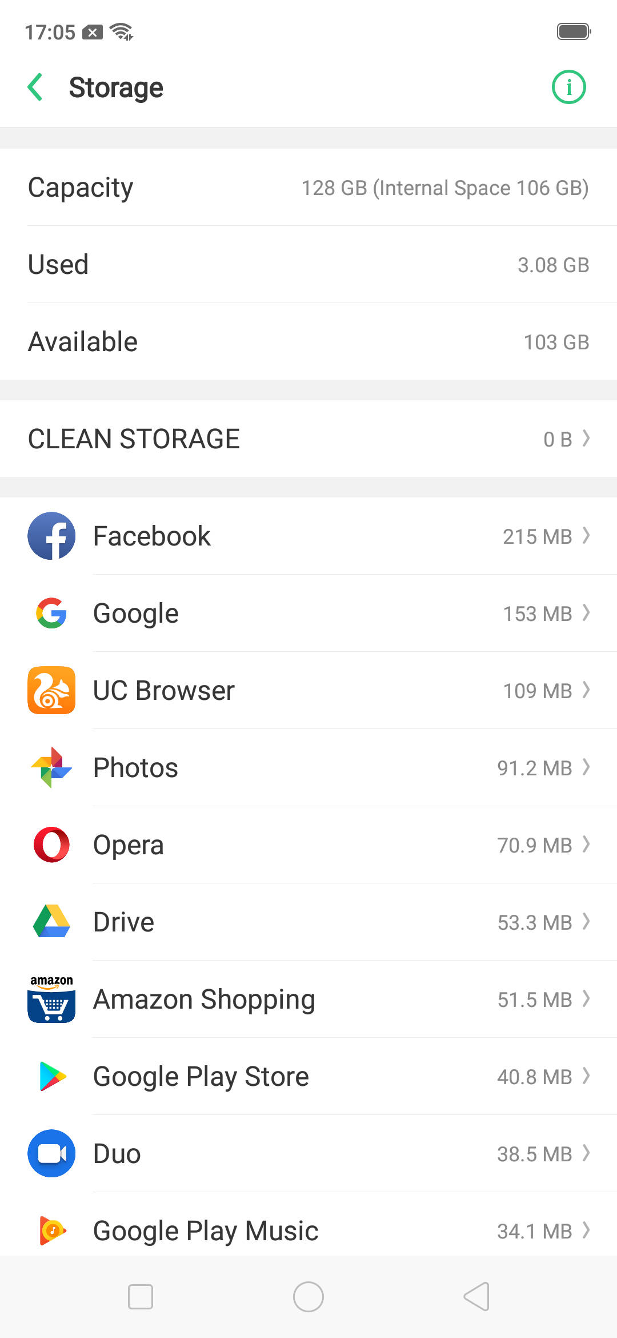Tap the Google Play Store icon
The image size is (617, 1338).
tap(51, 1076)
